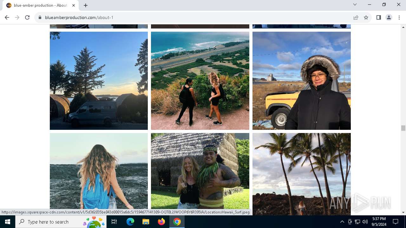Image resolution: width=406 pixels, height=228 pixels.
Task: Open the network status tray icon
Action: click(357, 222)
